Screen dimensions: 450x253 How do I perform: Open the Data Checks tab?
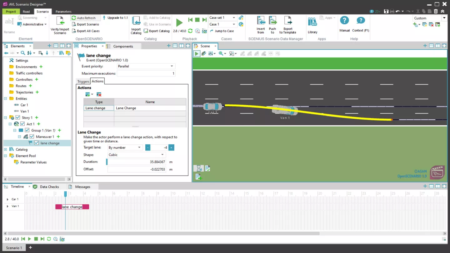(x=49, y=187)
